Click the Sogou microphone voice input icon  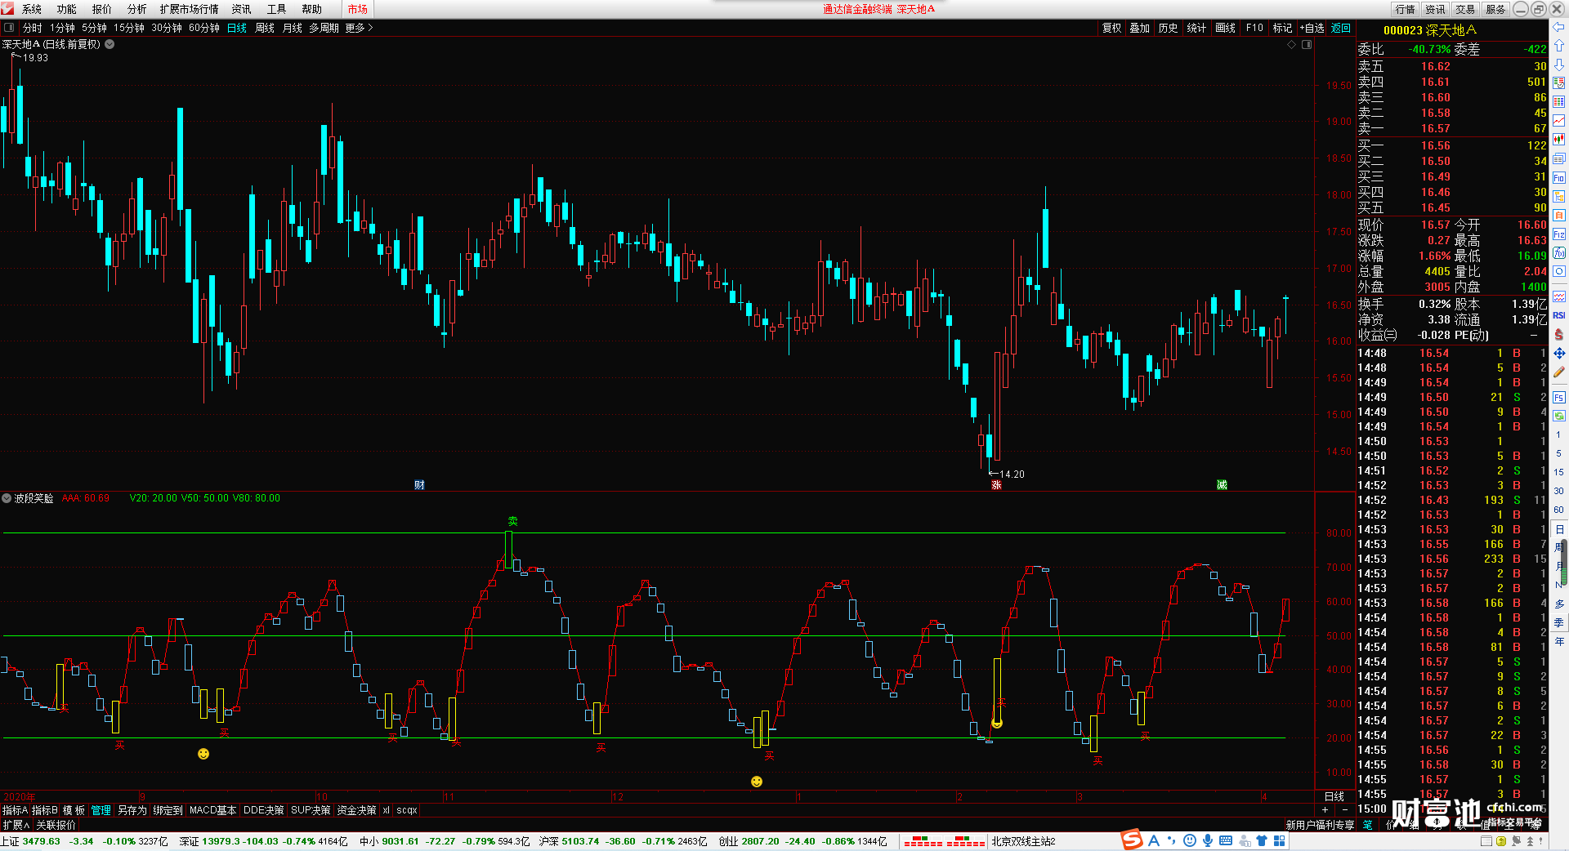pyautogui.click(x=1208, y=840)
